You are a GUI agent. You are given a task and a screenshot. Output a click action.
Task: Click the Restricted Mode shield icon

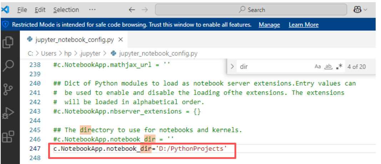click(x=6, y=25)
